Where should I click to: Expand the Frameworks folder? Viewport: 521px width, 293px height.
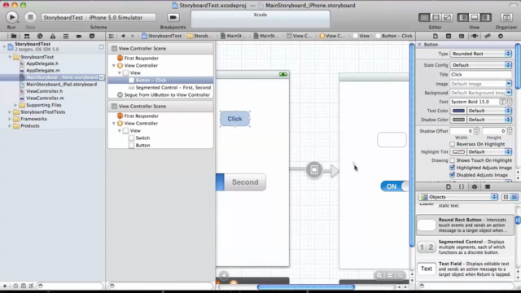coord(10,119)
